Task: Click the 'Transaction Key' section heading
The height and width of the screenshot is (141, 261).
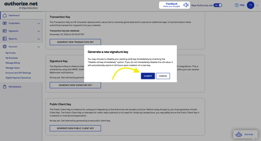Action: click(x=60, y=17)
